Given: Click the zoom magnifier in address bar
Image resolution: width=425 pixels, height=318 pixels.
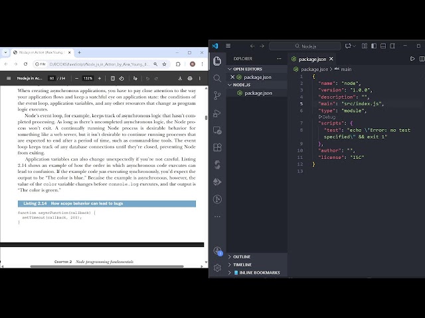Looking at the screenshot, I should (x=155, y=64).
